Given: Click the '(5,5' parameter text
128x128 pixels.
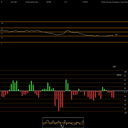Looking at the screenshot, I should [66, 2].
